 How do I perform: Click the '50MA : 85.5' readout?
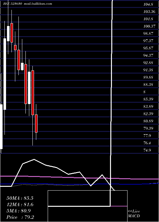tap(20, 198)
